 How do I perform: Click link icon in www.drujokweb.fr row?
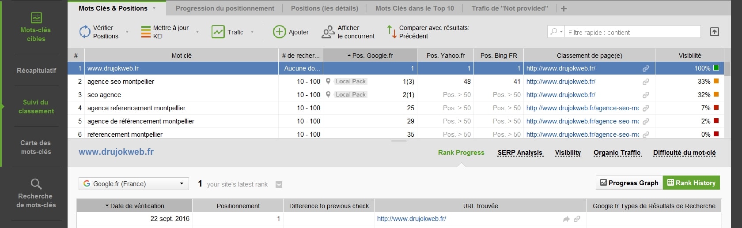[646, 68]
